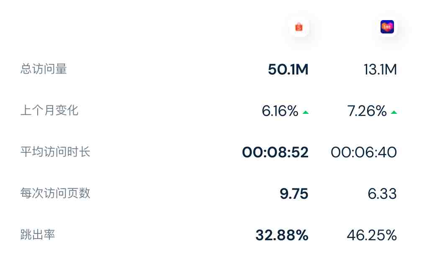Select the 平均访问时长 row label
This screenshot has height=262, width=422.
(x=55, y=152)
